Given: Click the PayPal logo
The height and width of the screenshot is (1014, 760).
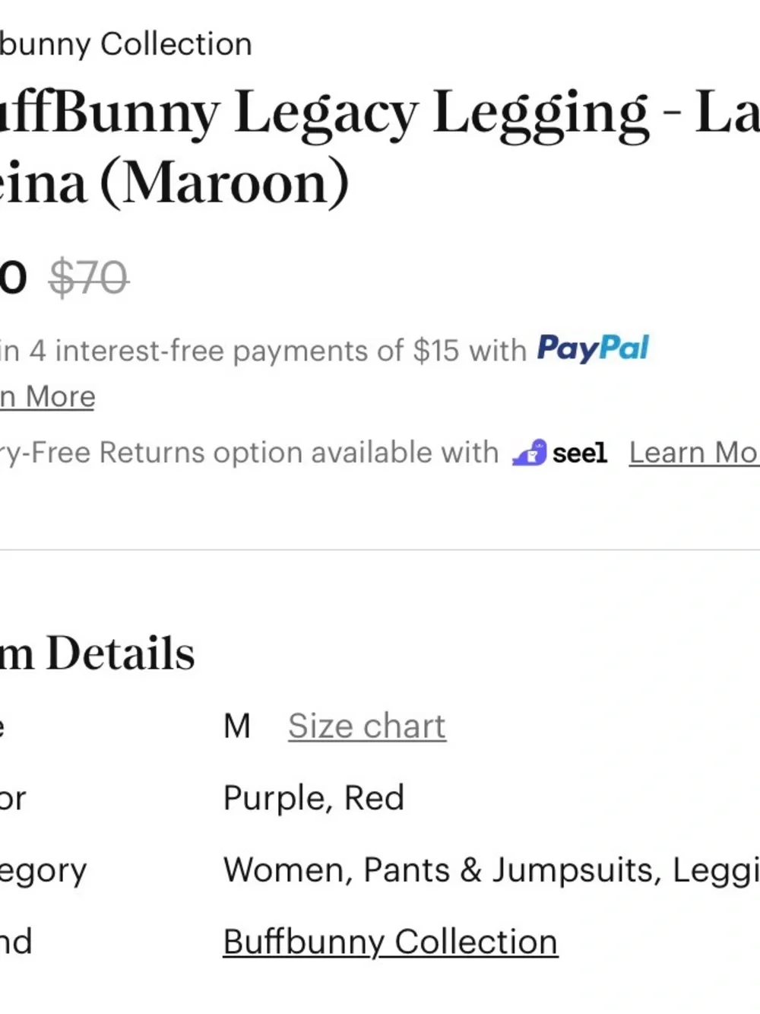Looking at the screenshot, I should 593,349.
